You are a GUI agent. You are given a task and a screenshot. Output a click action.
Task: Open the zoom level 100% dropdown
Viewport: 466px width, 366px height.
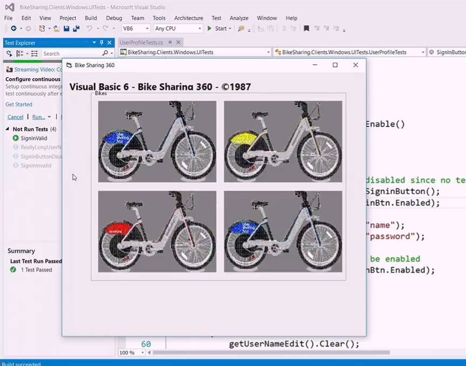pyautogui.click(x=132, y=352)
